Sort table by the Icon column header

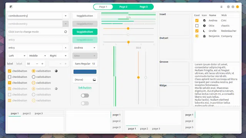tap(204, 15)
